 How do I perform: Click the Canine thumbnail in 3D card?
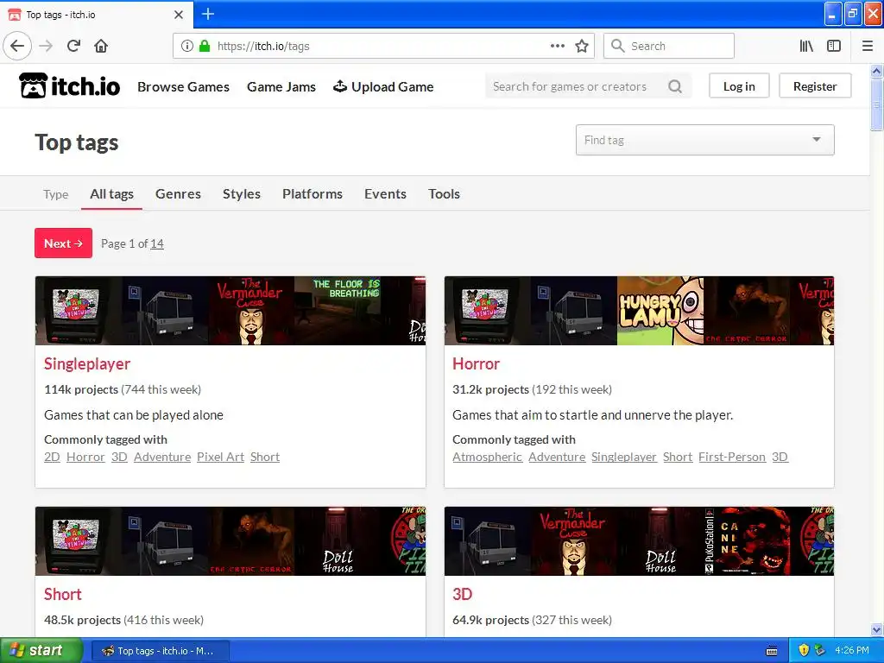click(x=747, y=541)
